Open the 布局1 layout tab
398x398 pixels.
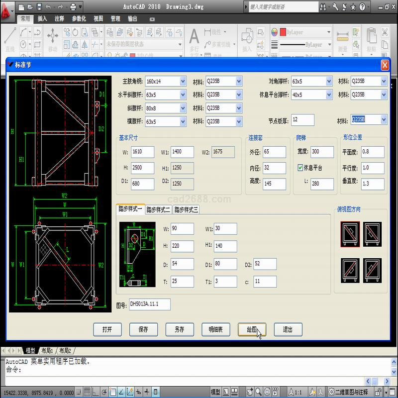click(47, 350)
